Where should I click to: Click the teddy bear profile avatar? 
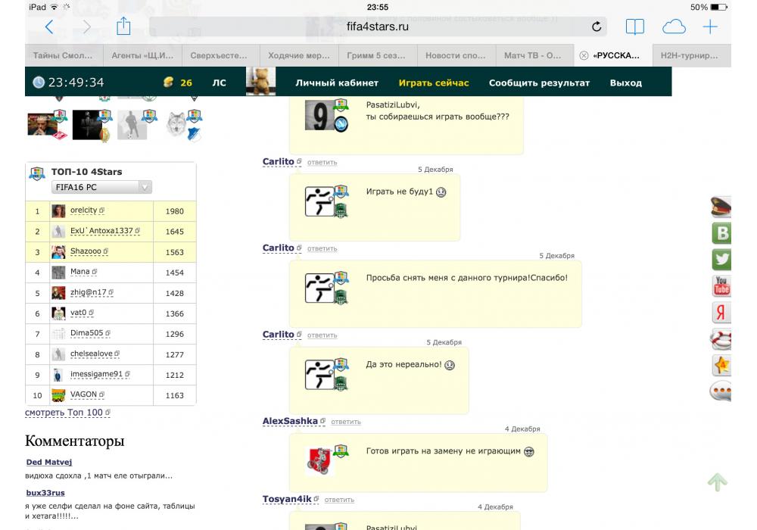point(260,81)
